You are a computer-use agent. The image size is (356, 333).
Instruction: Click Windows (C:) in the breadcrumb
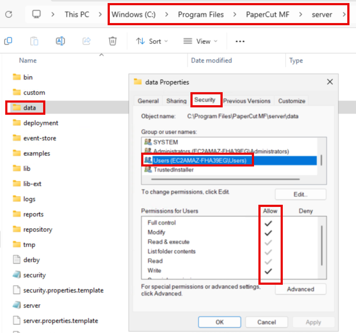pos(133,14)
